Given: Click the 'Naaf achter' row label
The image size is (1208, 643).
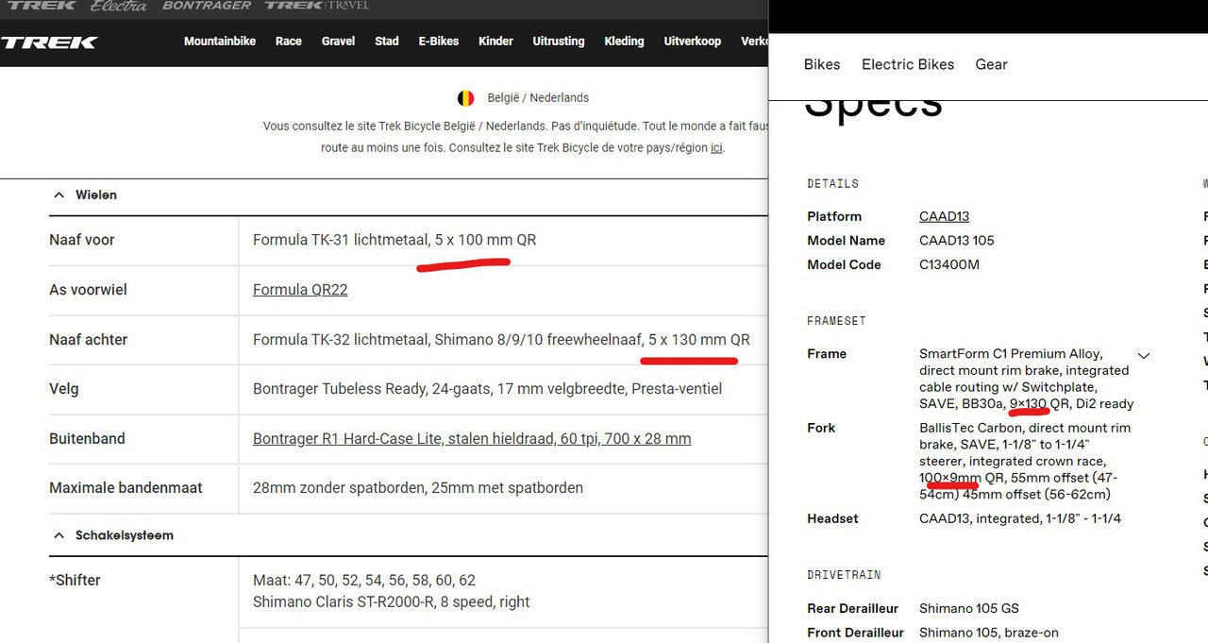Looking at the screenshot, I should 88,340.
